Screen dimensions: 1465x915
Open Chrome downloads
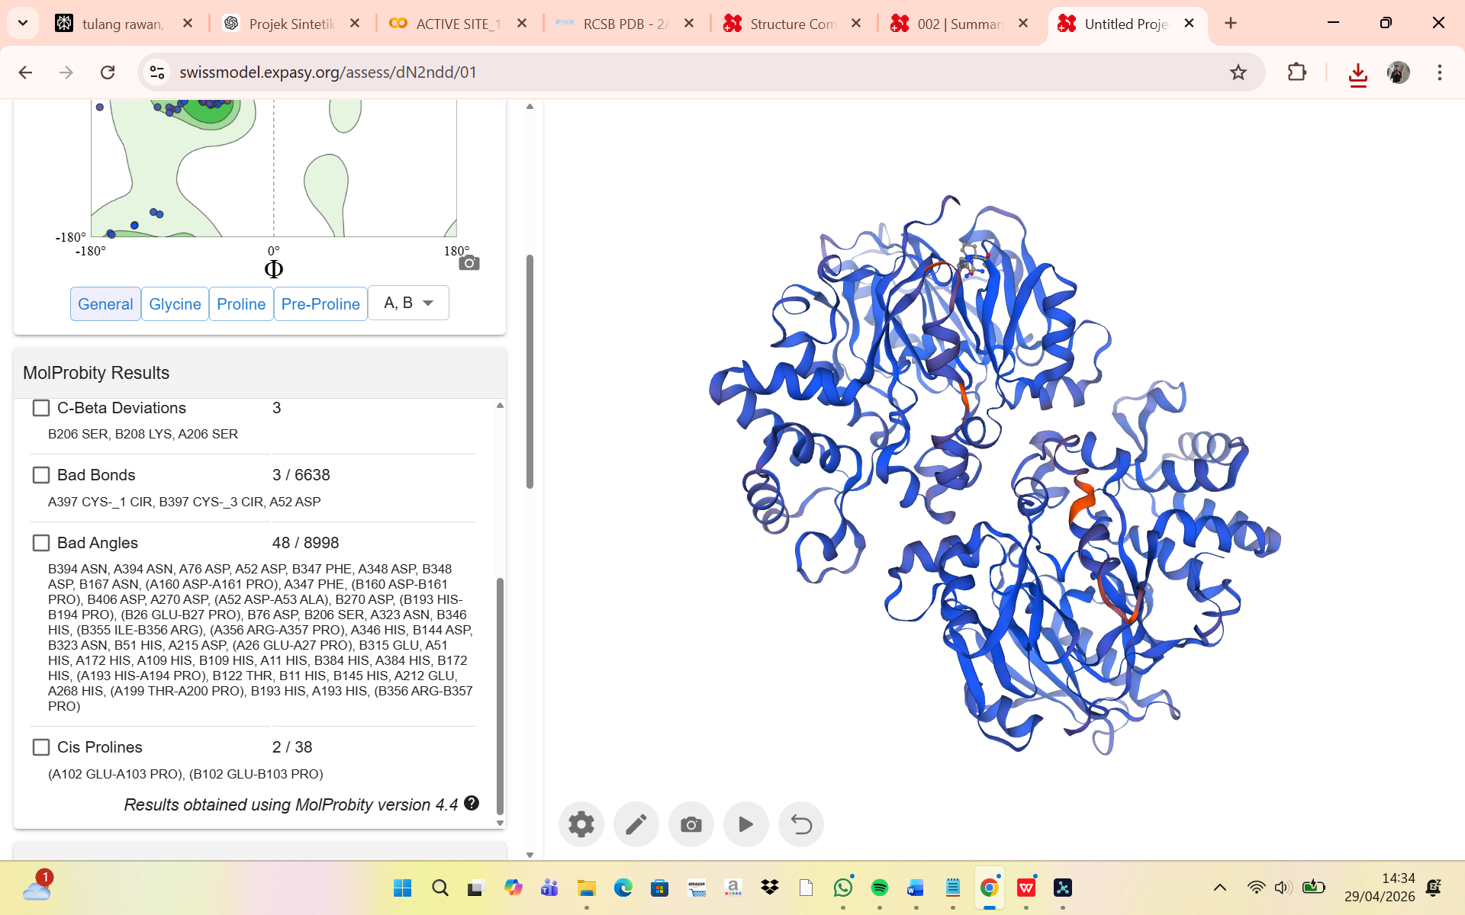point(1357,74)
